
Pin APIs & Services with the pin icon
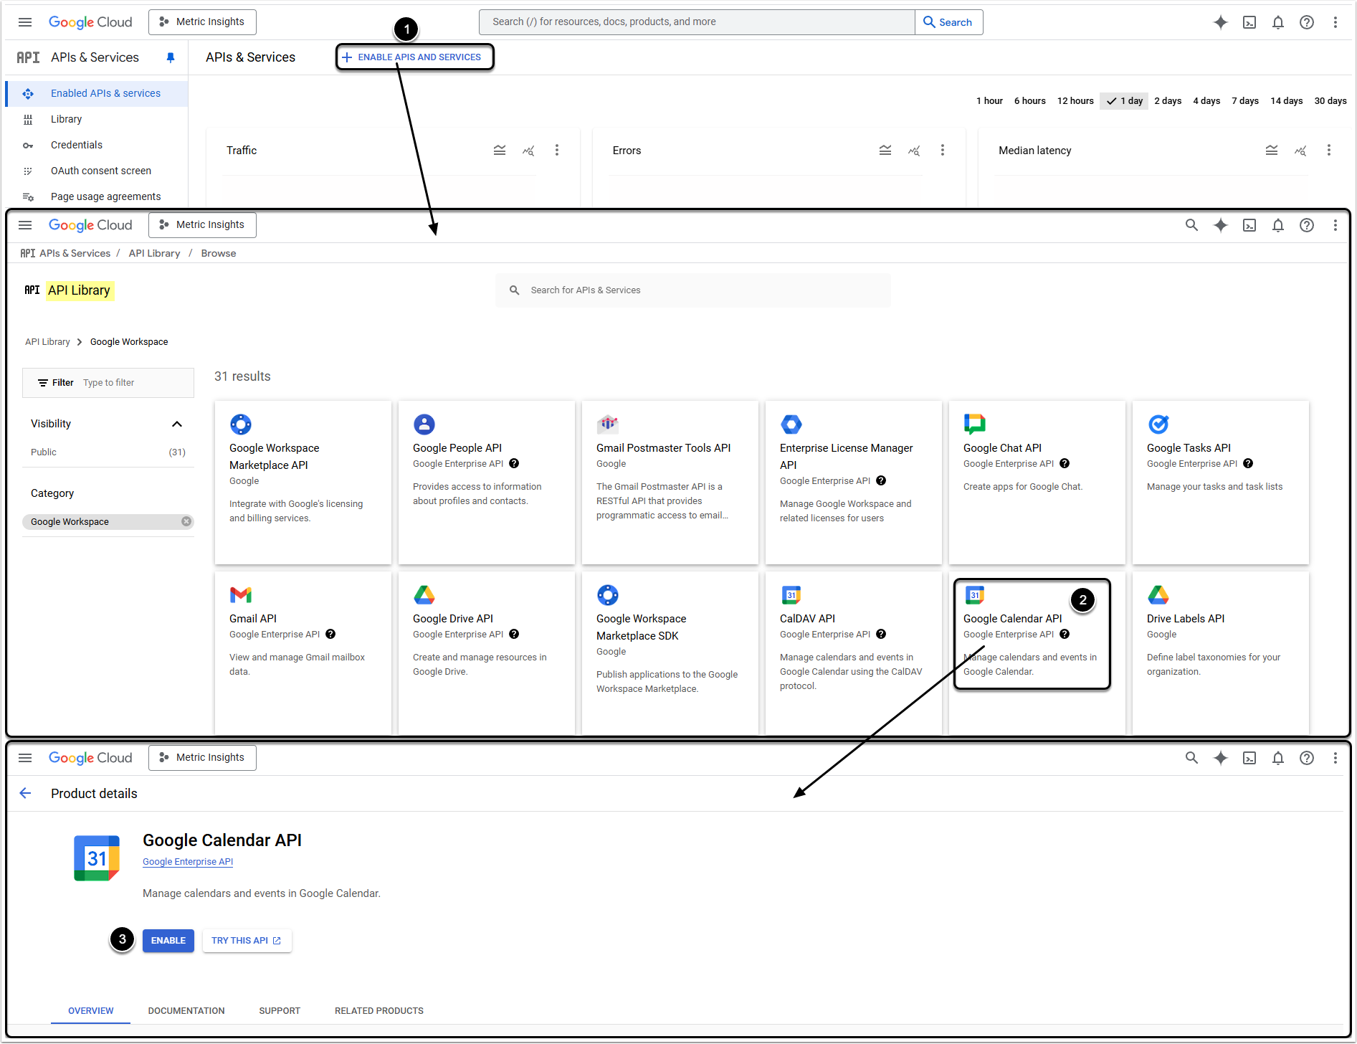171,57
